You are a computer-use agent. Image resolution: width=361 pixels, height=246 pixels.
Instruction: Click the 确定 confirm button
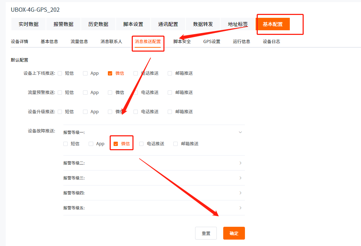pos(234,234)
